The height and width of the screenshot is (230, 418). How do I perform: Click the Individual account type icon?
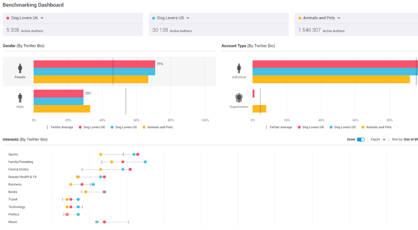click(239, 68)
